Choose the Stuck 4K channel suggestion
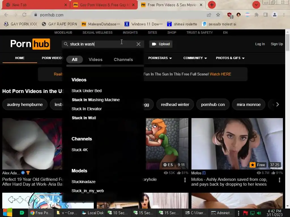The image size is (290, 217). (x=80, y=150)
